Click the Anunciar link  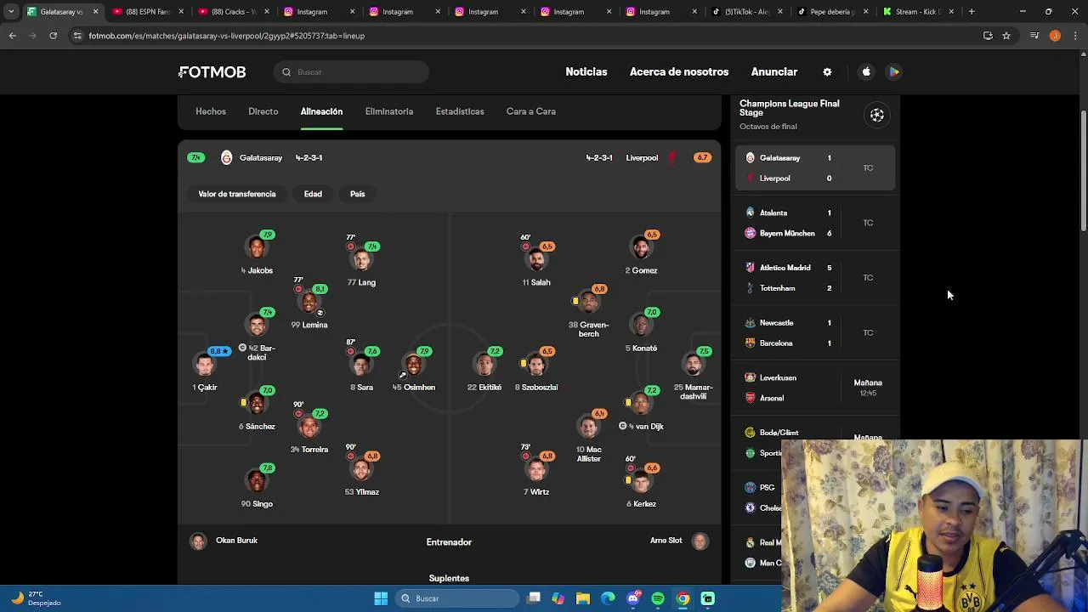pyautogui.click(x=774, y=72)
